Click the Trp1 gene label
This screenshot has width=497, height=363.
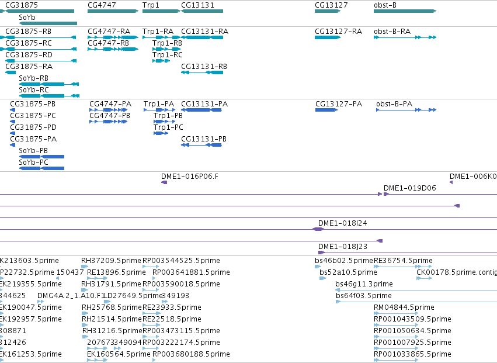tap(151, 5)
